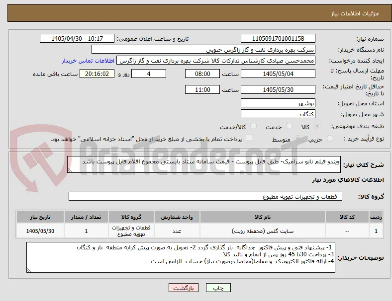Click the announcement date field 1405/04/30 - 10:17
Screen dimensions: 392x301
[x=77, y=38]
